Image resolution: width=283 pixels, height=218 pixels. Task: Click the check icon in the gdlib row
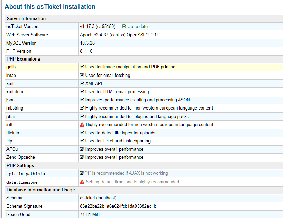[x=82, y=67]
